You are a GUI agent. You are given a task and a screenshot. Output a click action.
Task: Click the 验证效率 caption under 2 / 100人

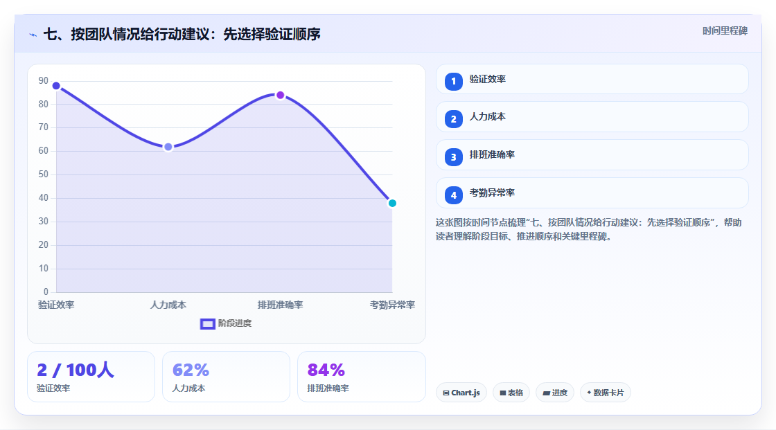coord(53,388)
